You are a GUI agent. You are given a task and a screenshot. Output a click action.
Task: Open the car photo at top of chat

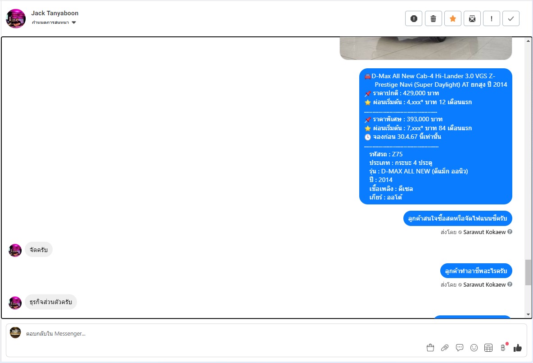[426, 49]
